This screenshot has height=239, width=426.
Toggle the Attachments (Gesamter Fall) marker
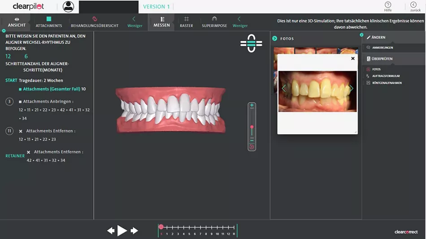pyautogui.click(x=20, y=89)
